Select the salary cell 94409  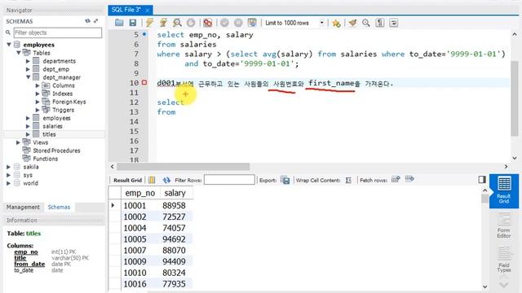[174, 261]
